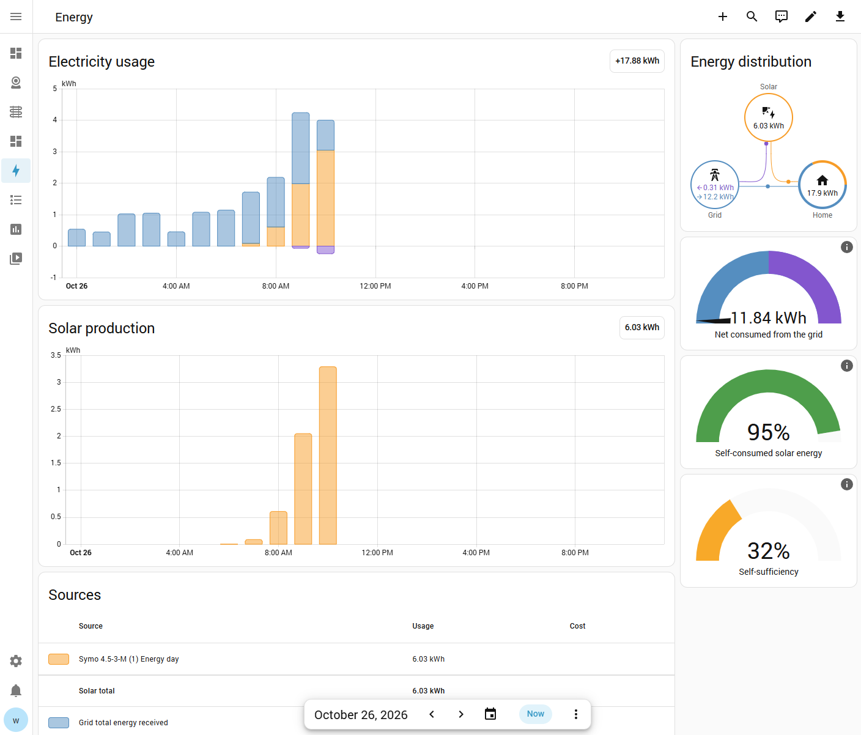Image resolution: width=861 pixels, height=735 pixels.
Task: Click the Cost column header
Action: (x=577, y=626)
